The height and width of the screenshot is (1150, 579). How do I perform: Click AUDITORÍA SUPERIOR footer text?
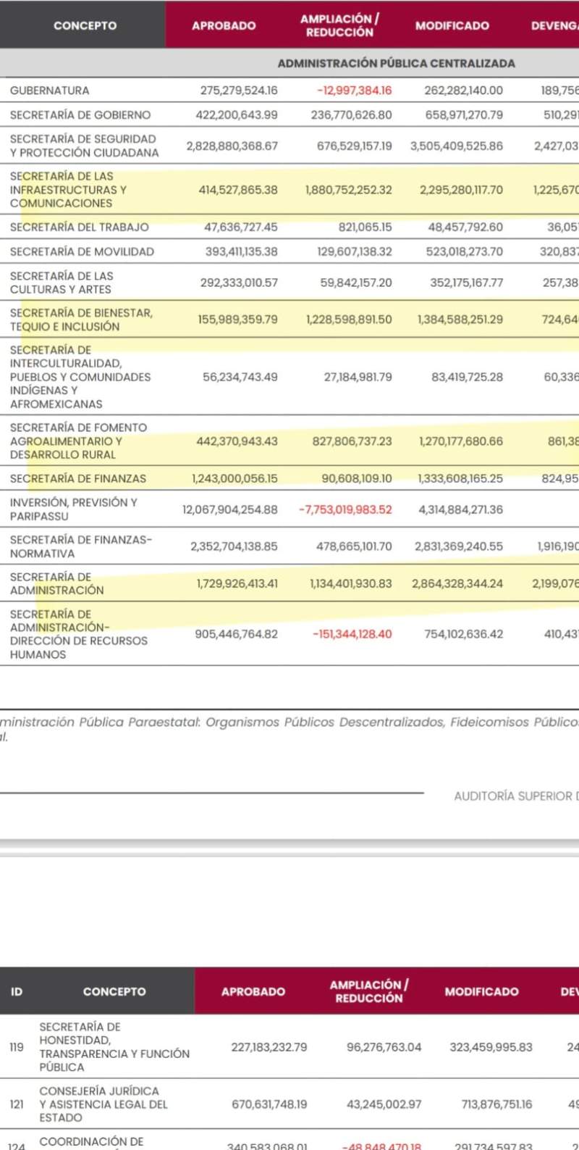pos(515,796)
